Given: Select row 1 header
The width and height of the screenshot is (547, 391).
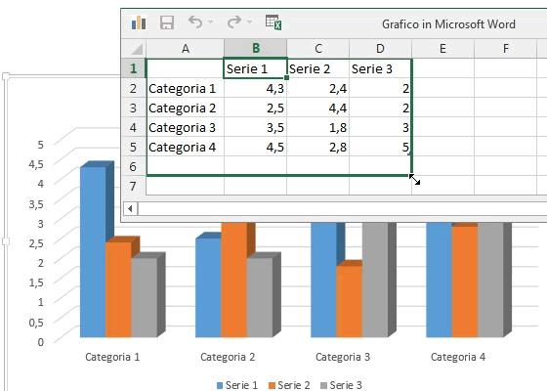Looking at the screenshot, I should (x=134, y=68).
